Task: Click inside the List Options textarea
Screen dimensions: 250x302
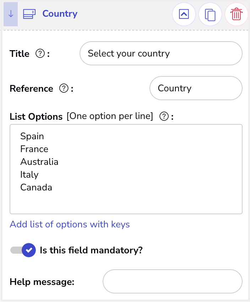Action: click(x=126, y=169)
